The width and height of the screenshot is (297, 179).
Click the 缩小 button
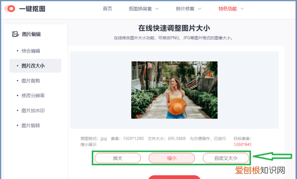172,158
